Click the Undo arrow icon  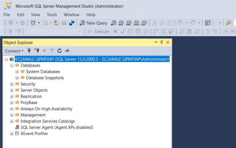tap(180, 23)
